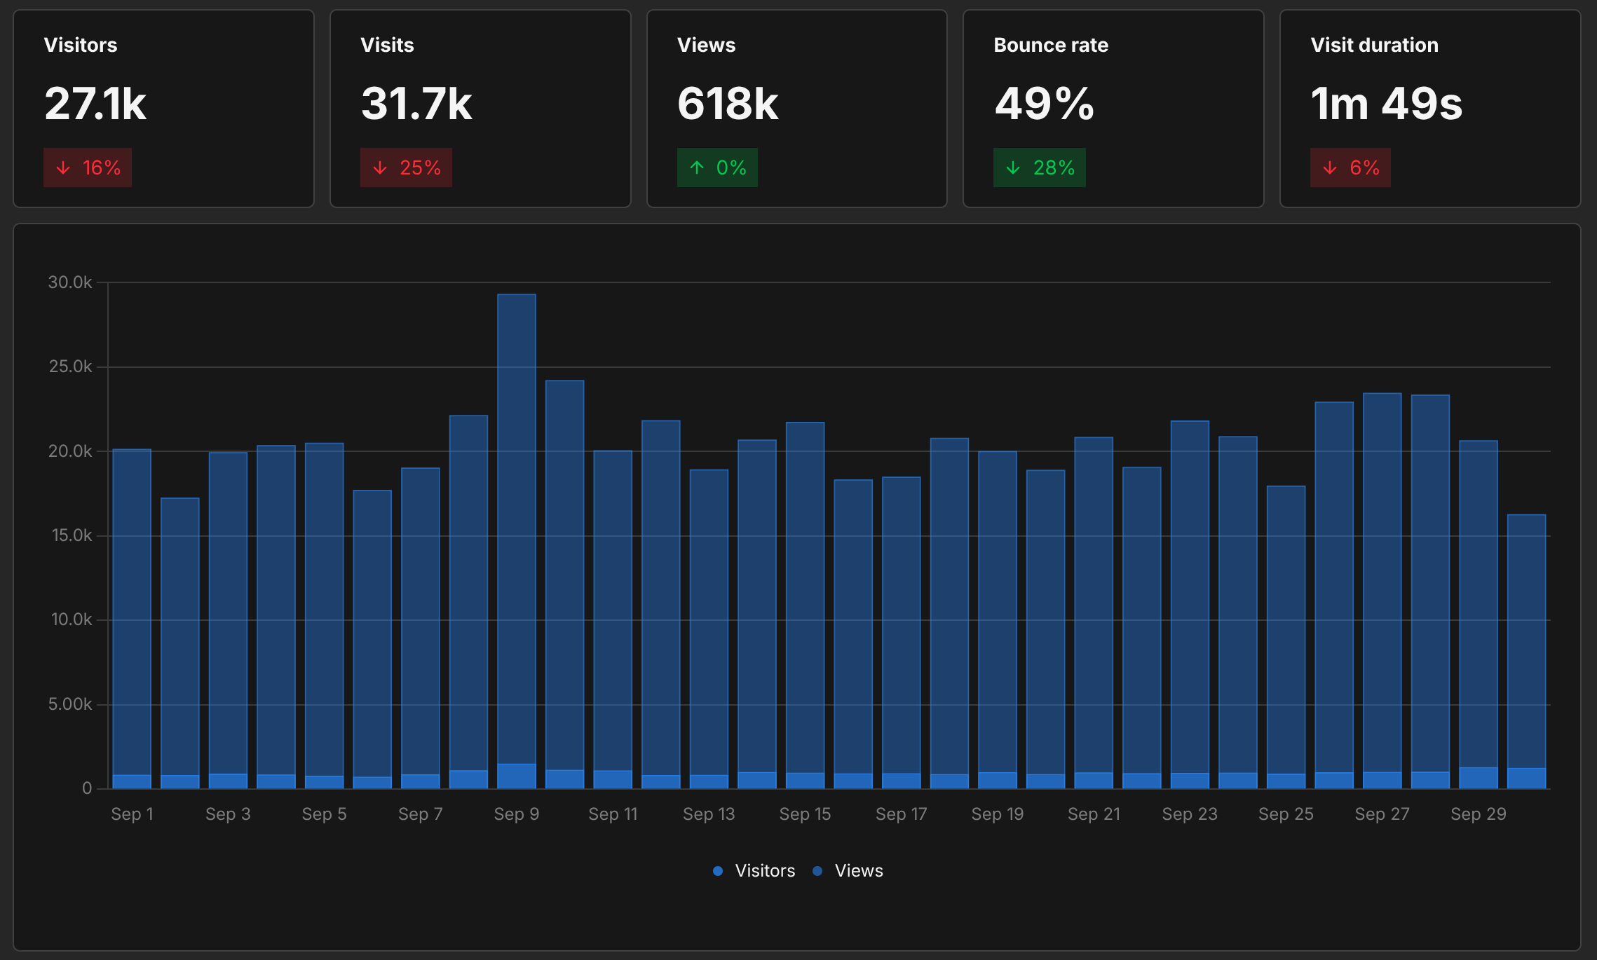Viewport: 1597px width, 960px height.
Task: Click the green 0% change badge
Action: [x=717, y=167]
